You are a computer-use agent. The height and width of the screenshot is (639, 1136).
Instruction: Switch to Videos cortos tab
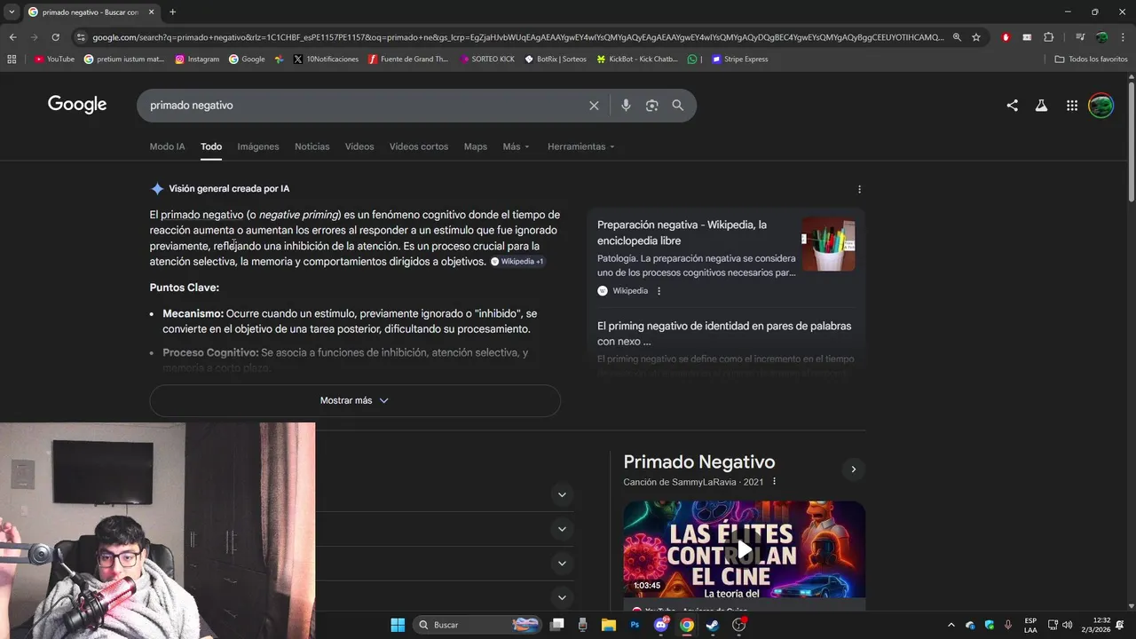coord(419,146)
